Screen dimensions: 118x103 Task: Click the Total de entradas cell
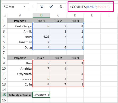[x=20, y=95]
